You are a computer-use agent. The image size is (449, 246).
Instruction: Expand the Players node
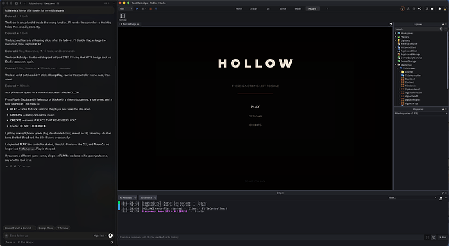pos(396,37)
